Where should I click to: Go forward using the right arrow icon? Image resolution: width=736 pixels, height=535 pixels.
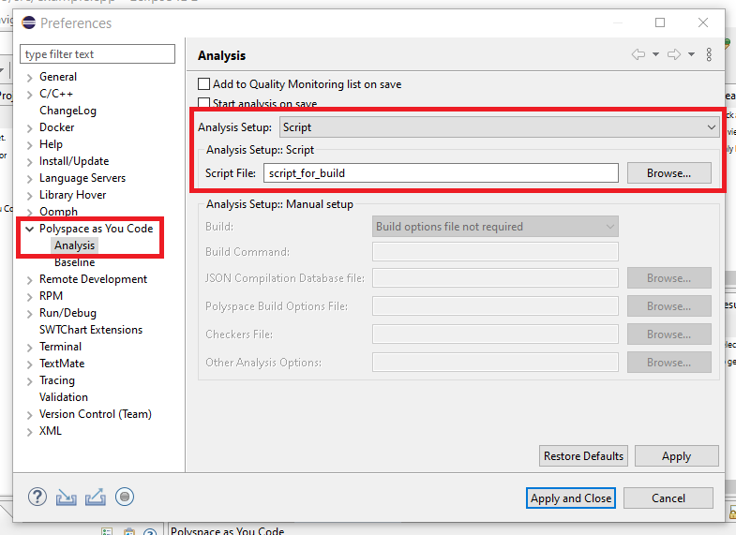[673, 55]
